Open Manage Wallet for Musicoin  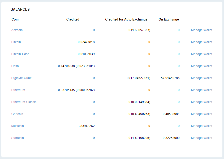coord(201,126)
